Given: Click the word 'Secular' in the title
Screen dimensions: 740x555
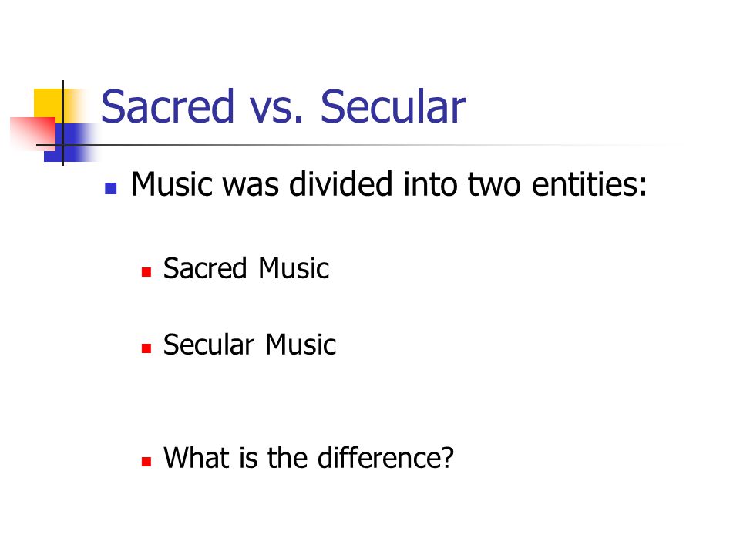Looking at the screenshot, I should tap(393, 106).
